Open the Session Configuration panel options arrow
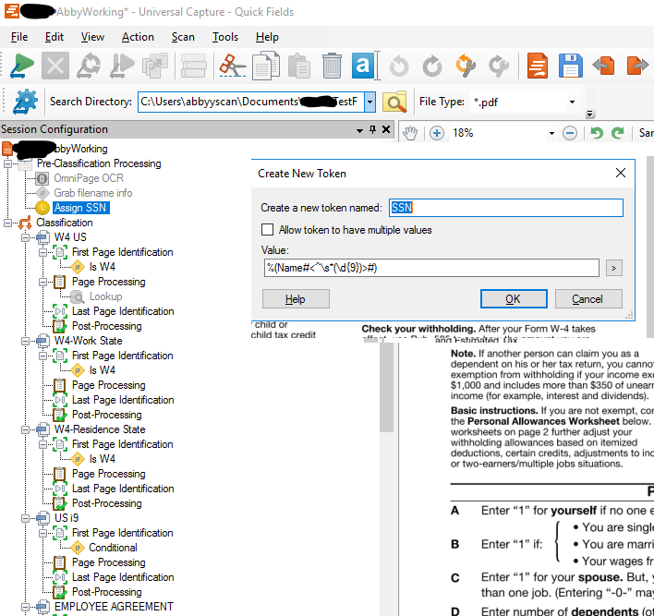The image size is (654, 616). click(x=359, y=130)
